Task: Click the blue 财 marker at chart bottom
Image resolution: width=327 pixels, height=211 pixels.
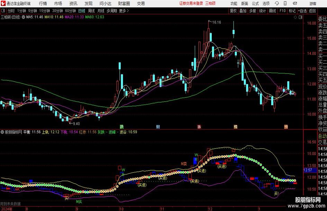Action: click(158, 126)
